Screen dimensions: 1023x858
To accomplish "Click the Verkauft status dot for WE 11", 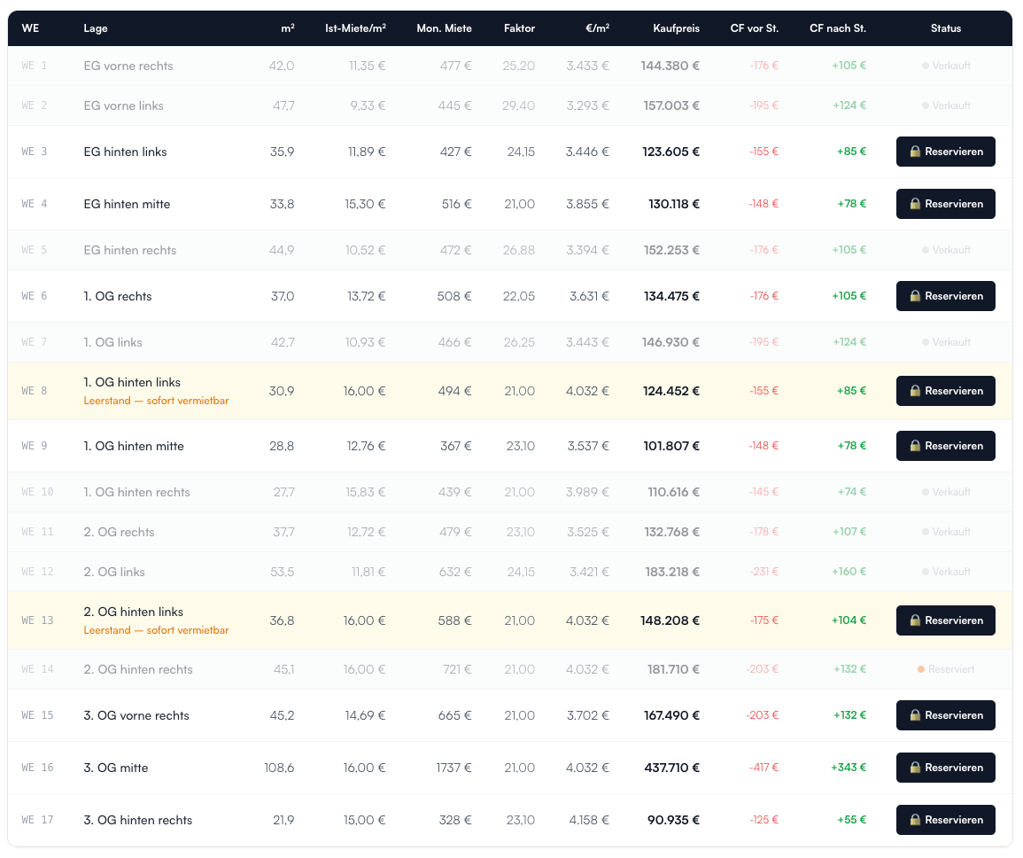I will (x=926, y=532).
